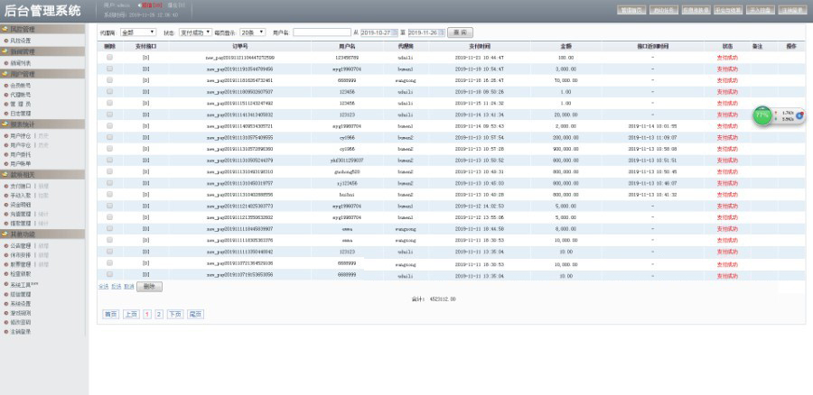Click folder icon beside 用户管理 section
813x395 pixels.
coord(5,76)
